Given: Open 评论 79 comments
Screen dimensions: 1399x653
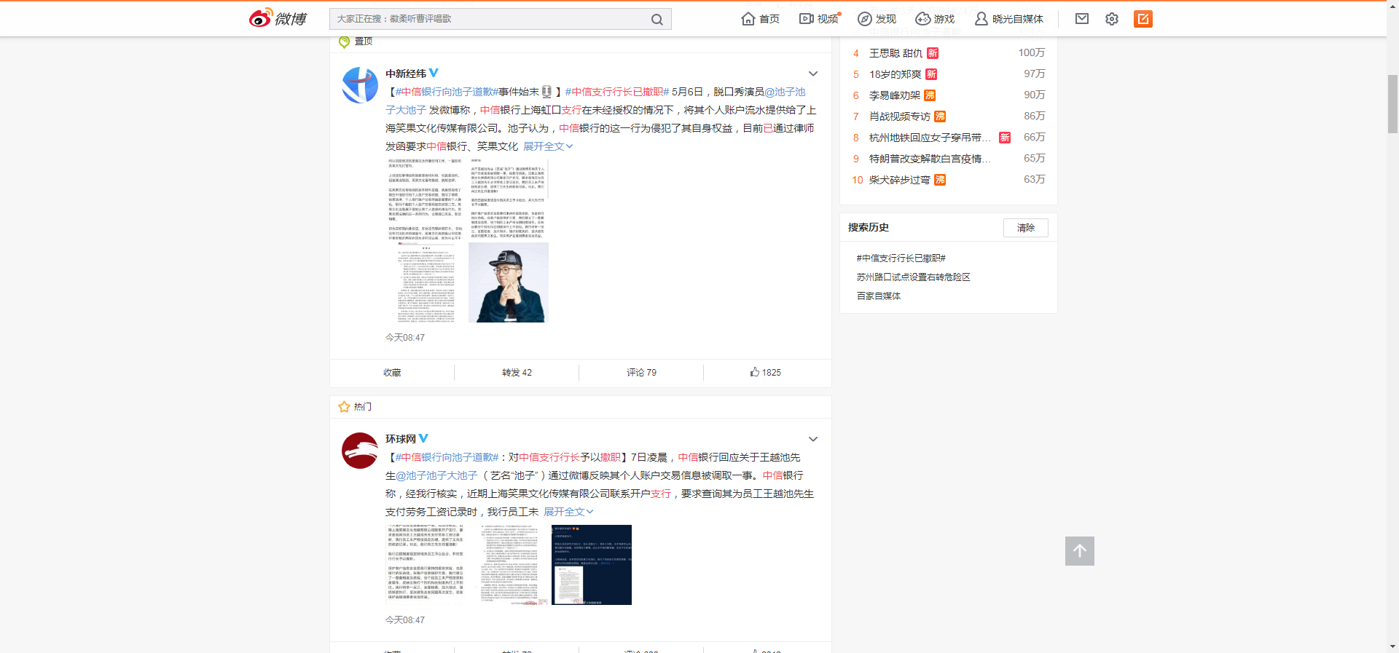Looking at the screenshot, I should click(641, 373).
